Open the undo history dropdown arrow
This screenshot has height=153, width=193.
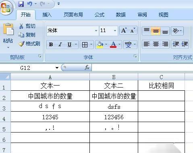(36, 4)
